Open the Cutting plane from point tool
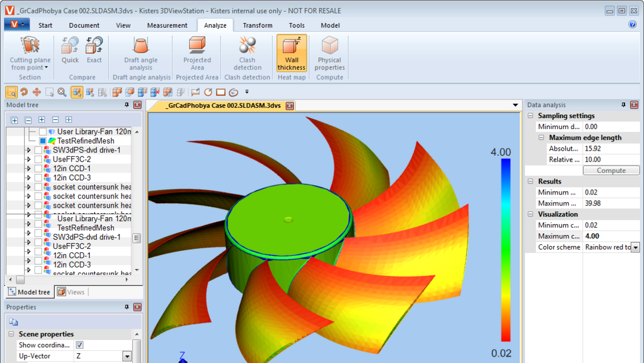 click(x=30, y=53)
